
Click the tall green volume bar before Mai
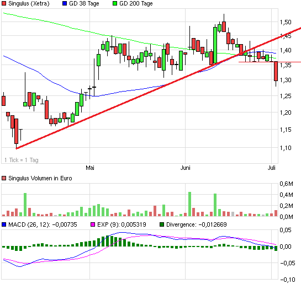[x=25, y=205]
